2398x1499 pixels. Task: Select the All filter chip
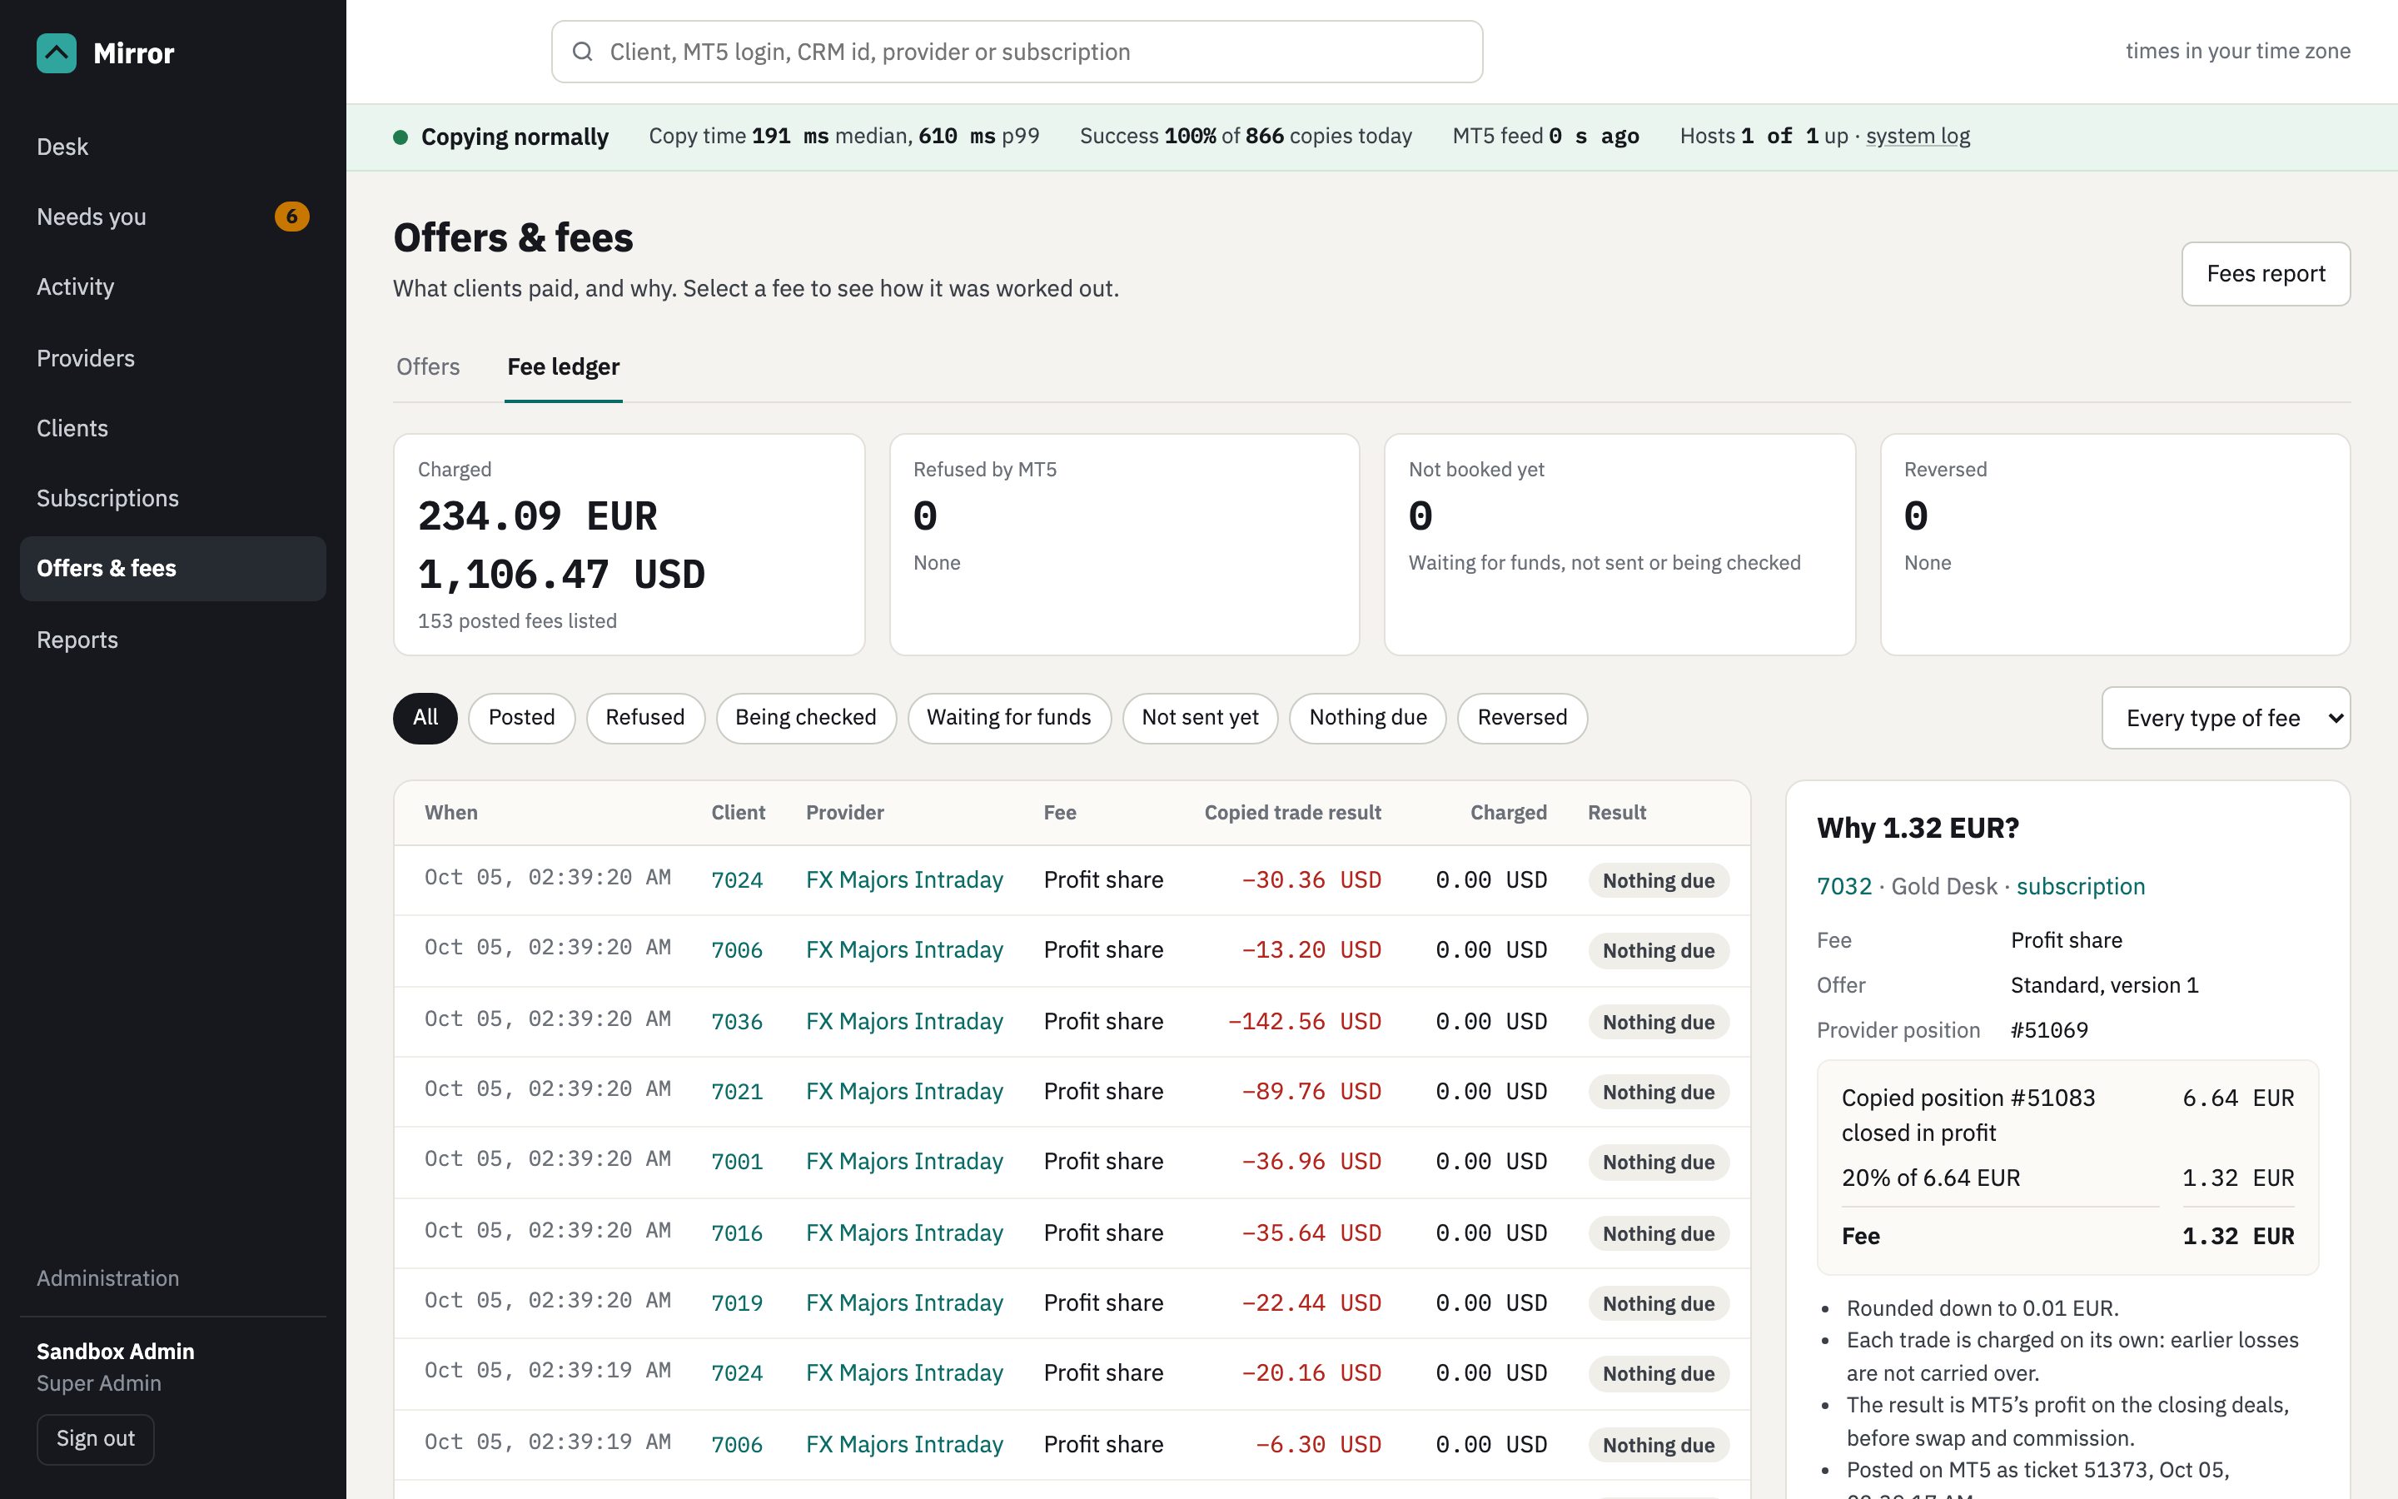[425, 718]
